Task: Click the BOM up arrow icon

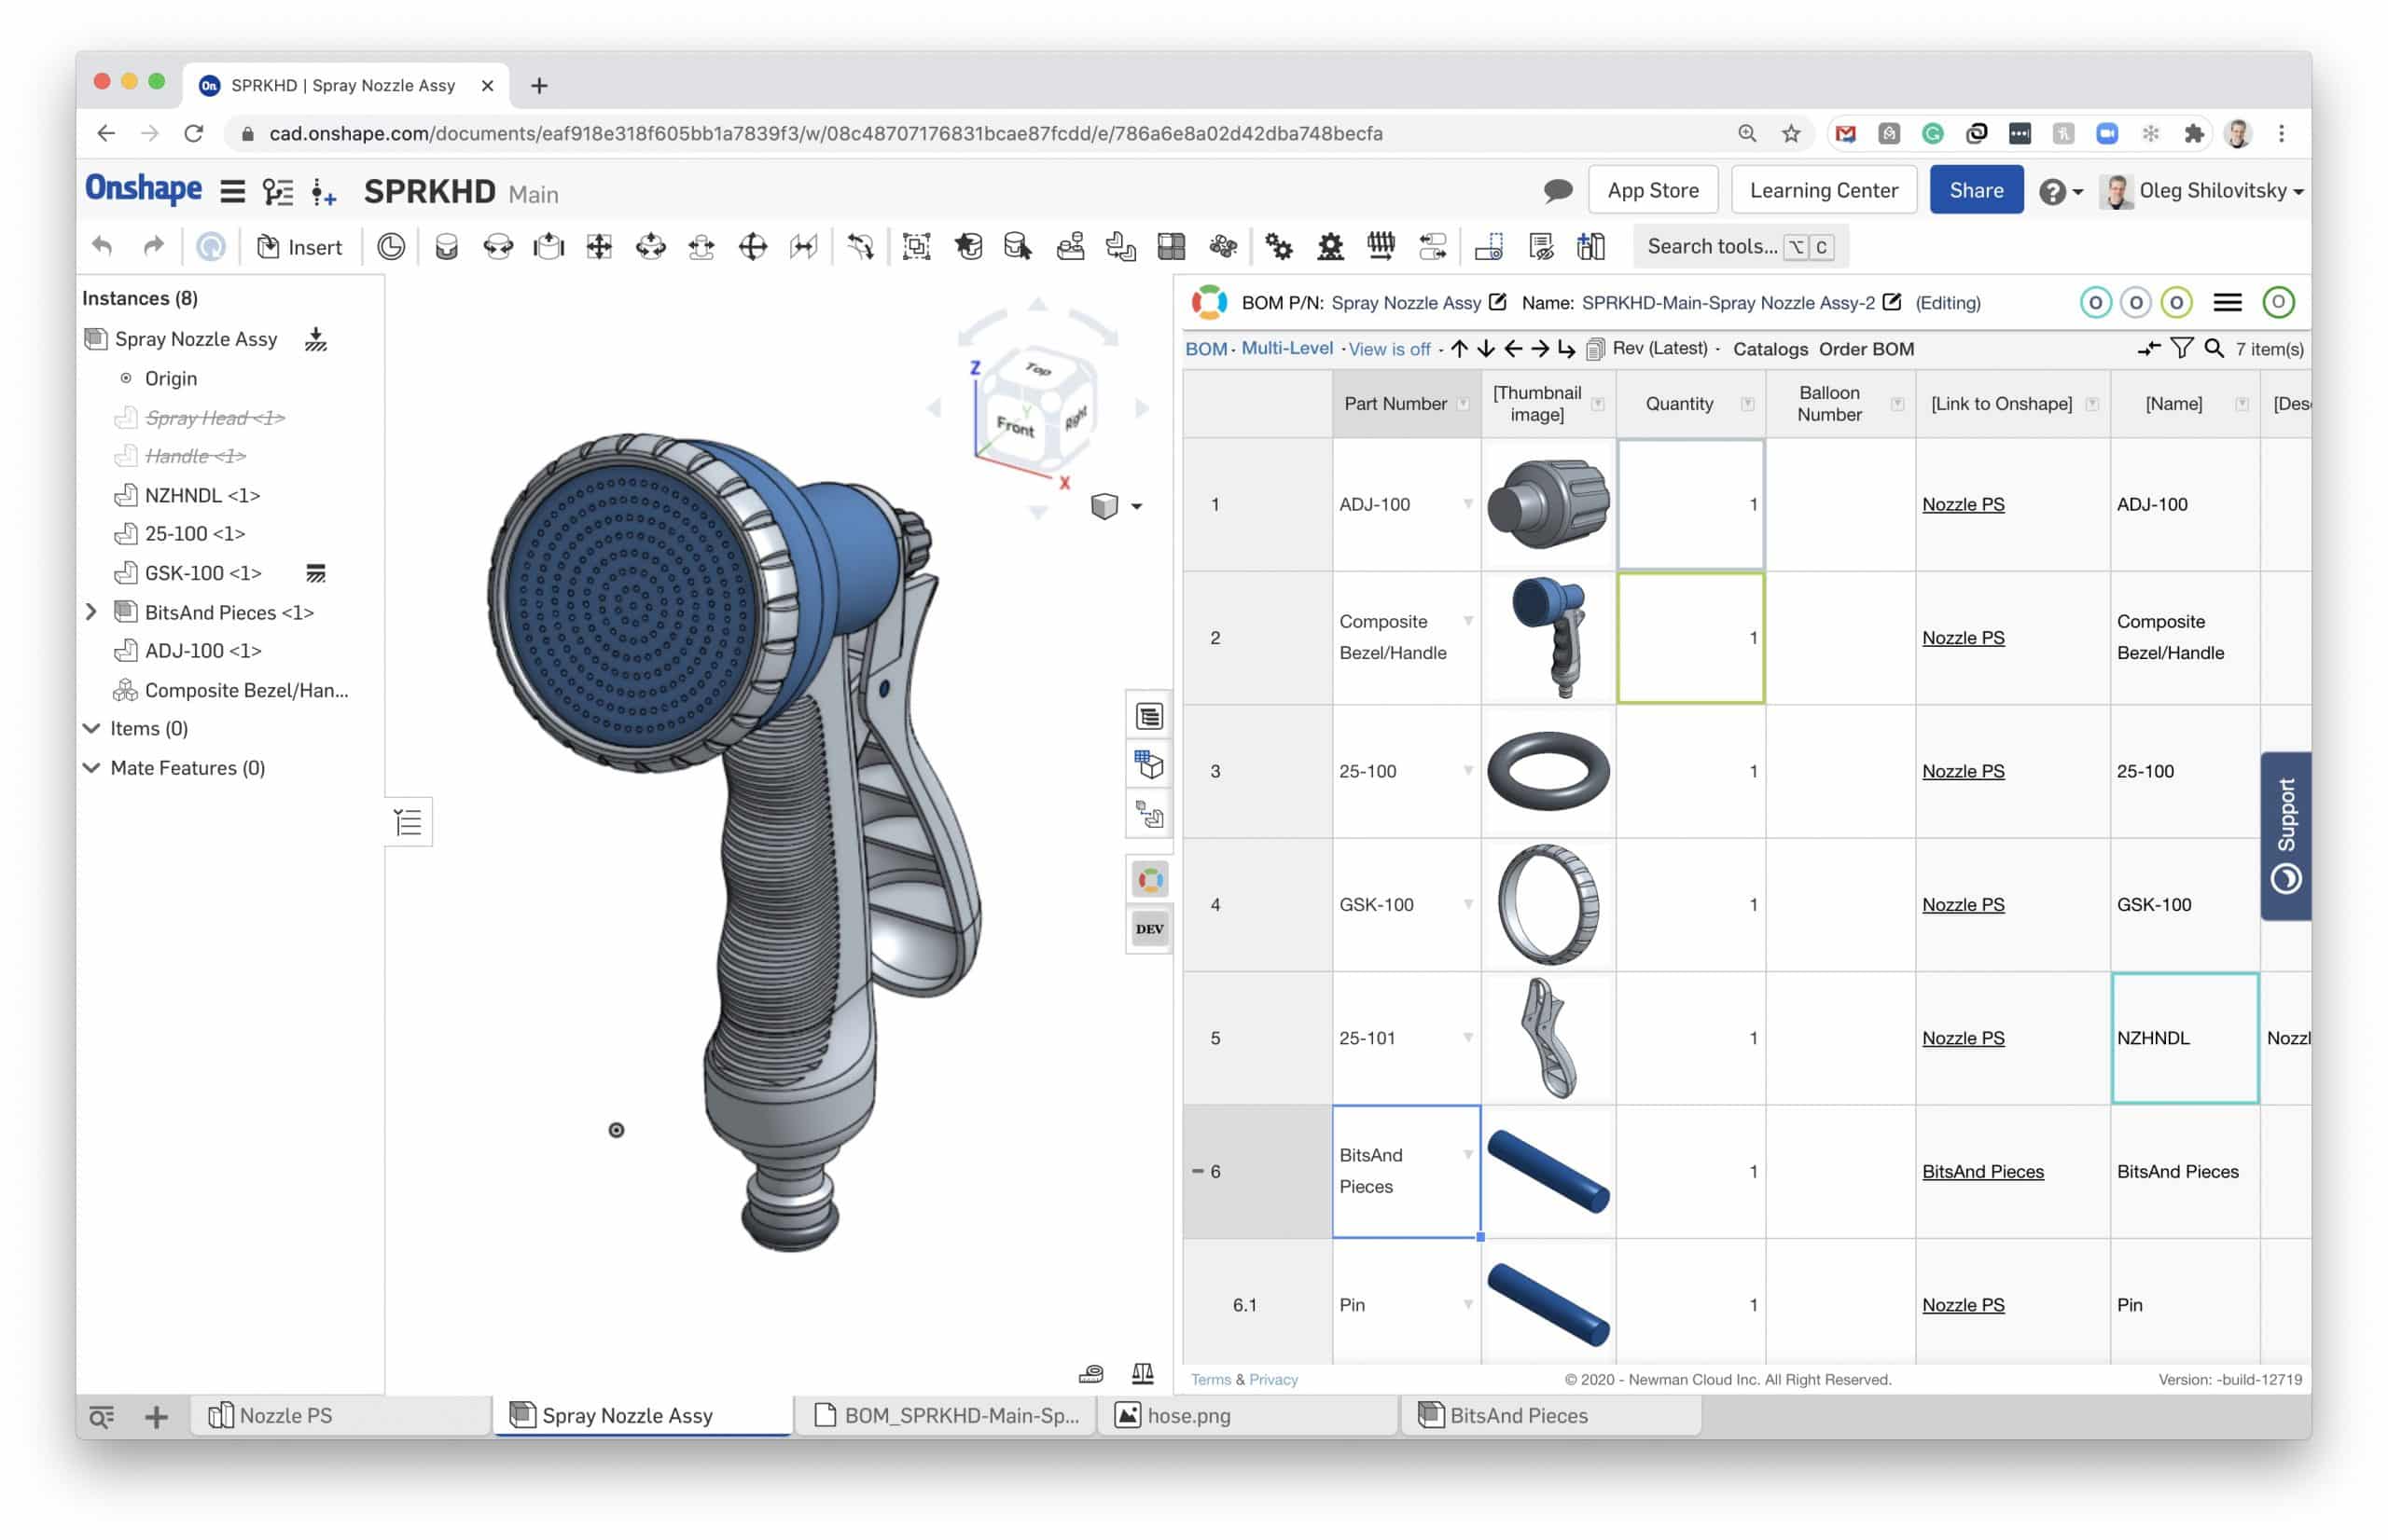Action: click(1459, 348)
